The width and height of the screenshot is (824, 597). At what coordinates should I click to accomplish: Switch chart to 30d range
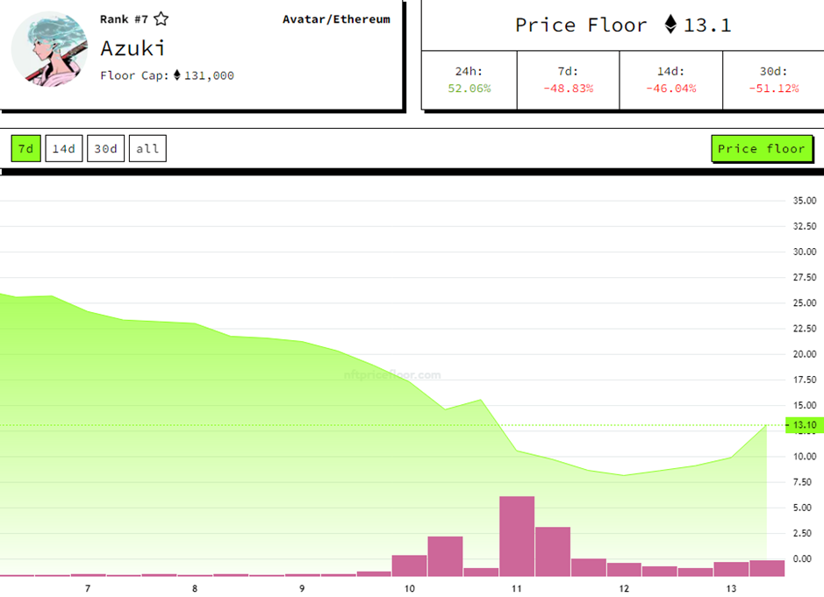(x=105, y=149)
